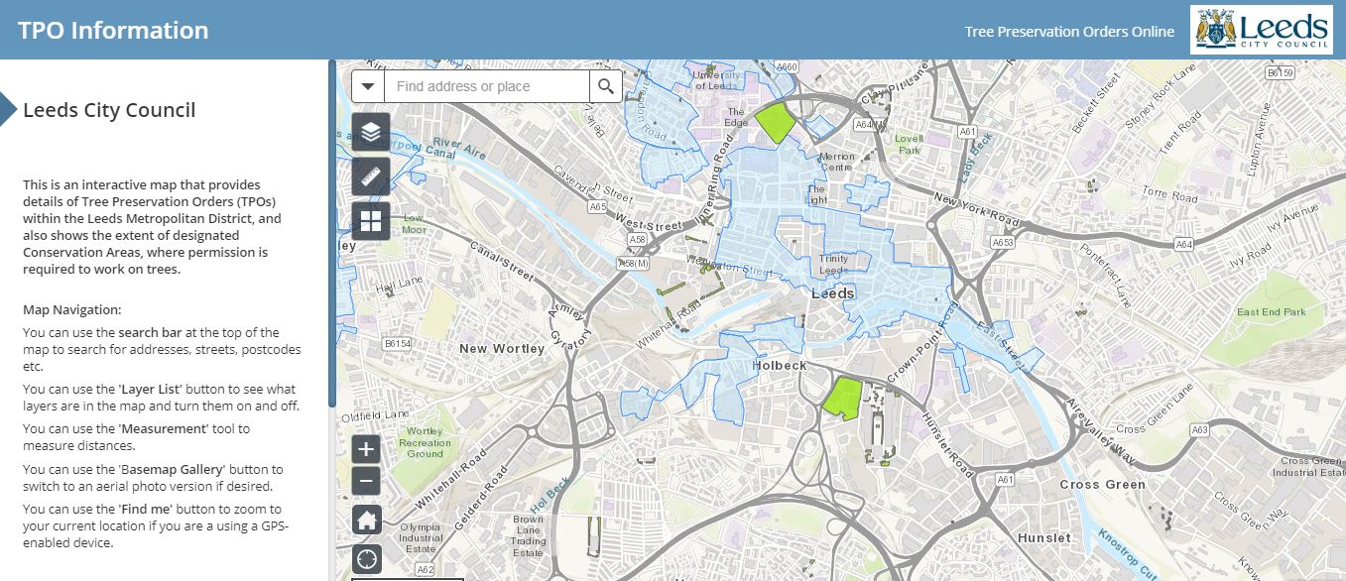Select the Measurement ruler tool
Viewport: 1346px width, 581px height.
pyautogui.click(x=371, y=176)
